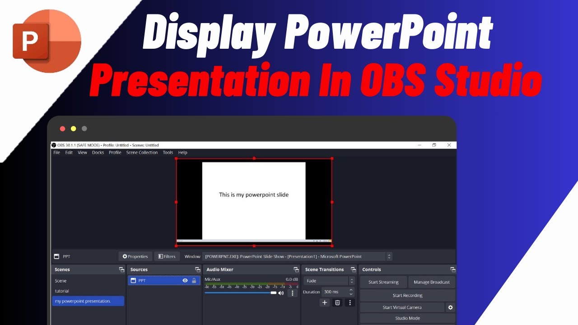
Task: Open the Scene Collection menu
Action: [142, 153]
